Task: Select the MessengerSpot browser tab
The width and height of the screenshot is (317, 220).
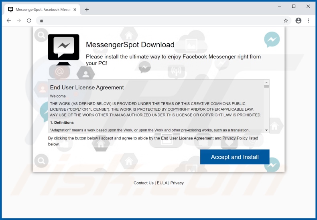Action: [42, 10]
